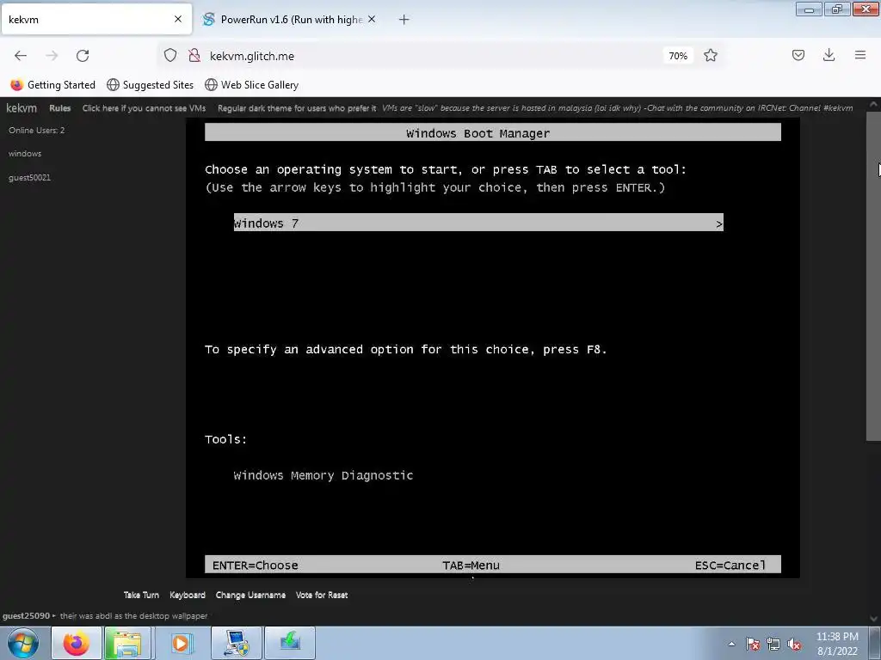Open the green arrow download taskbar app
The width and height of the screenshot is (881, 660).
pos(290,643)
